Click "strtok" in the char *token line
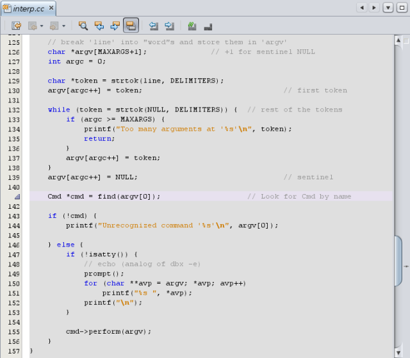The image size is (410, 358). (125, 81)
